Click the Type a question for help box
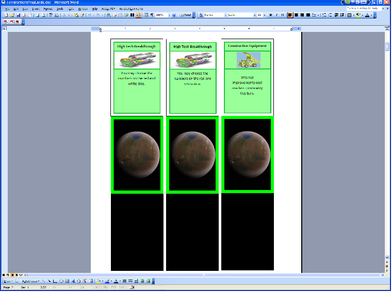392x292 pixels. pyautogui.click(x=364, y=8)
